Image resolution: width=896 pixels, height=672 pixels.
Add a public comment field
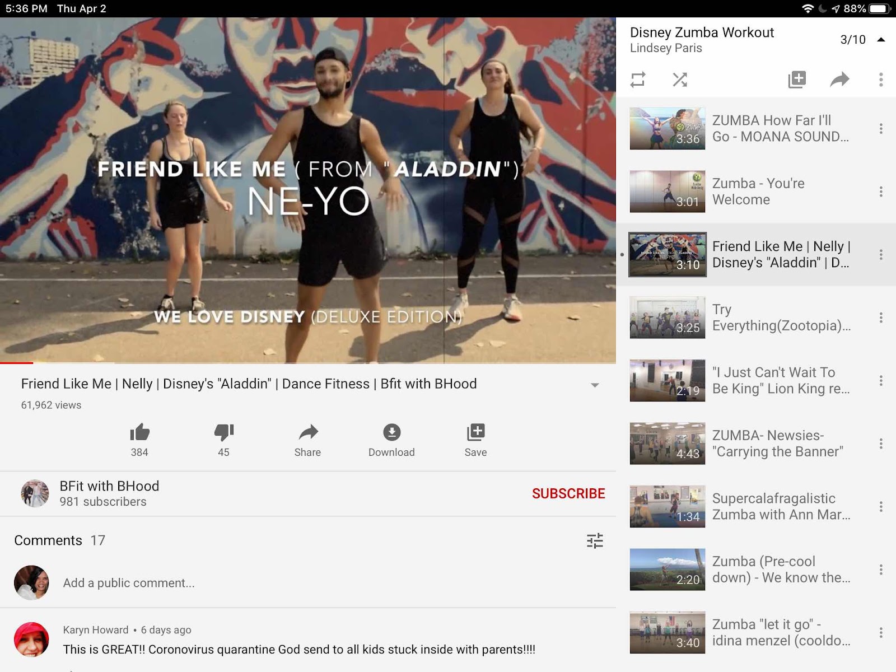click(x=129, y=583)
